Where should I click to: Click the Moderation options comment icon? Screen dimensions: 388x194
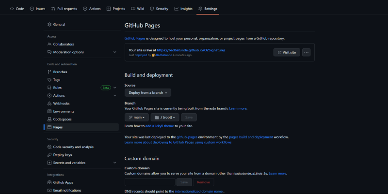pyautogui.click(x=49, y=52)
